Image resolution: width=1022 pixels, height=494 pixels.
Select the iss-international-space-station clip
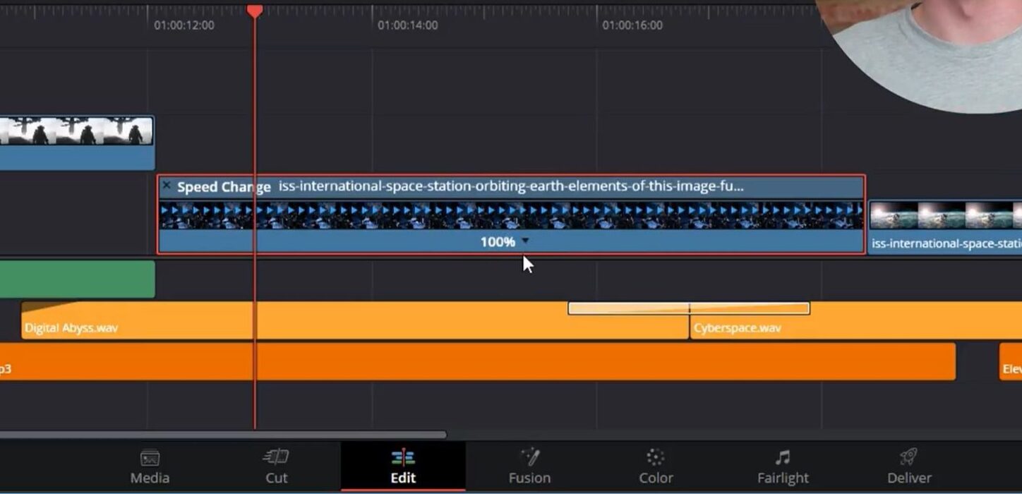tap(494, 215)
